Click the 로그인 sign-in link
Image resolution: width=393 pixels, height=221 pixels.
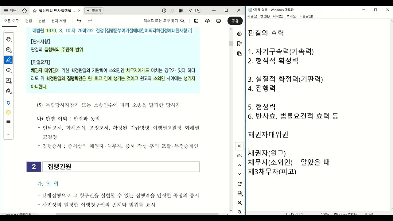click(195, 10)
